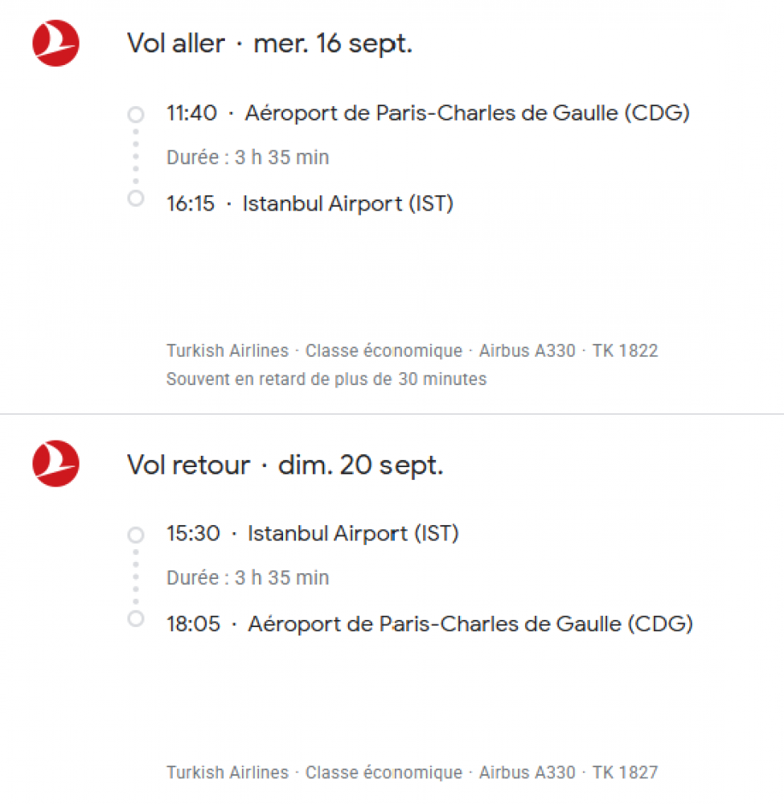The image size is (784, 804).
Task: Click the dotted route line under 11:40
Action: pos(136,156)
